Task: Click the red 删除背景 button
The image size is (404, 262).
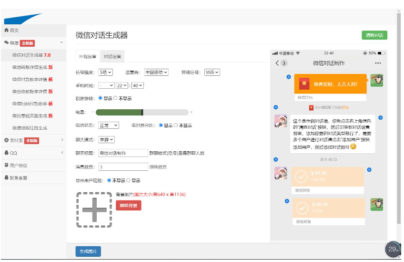Action: point(128,206)
